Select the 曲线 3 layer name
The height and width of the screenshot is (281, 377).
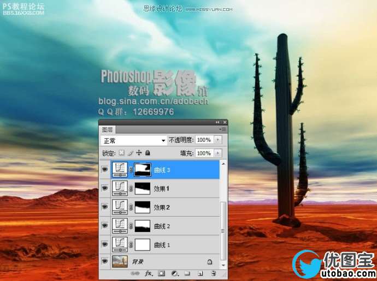(x=162, y=170)
